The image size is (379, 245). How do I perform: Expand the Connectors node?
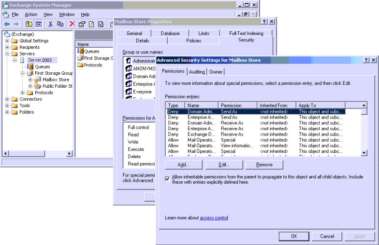pos(7,99)
